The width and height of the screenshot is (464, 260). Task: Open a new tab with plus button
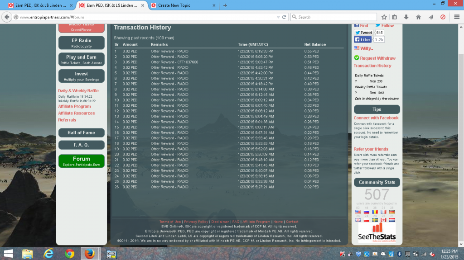pyautogui.click(x=225, y=5)
